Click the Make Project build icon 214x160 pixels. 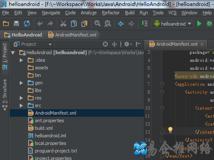pyautogui.click(x=145, y=24)
